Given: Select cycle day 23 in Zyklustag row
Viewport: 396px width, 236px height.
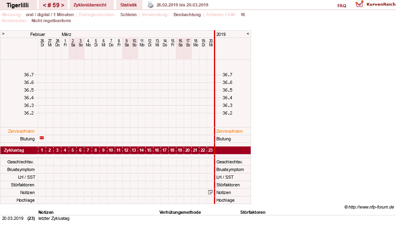Looking at the screenshot, I should pos(210,150).
